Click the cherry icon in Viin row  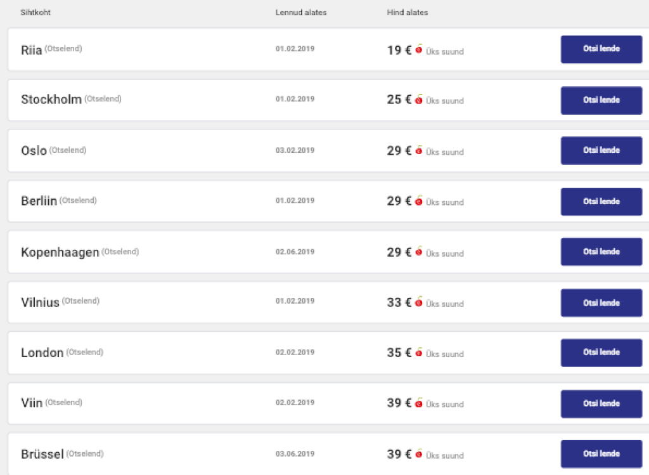pyautogui.click(x=419, y=403)
